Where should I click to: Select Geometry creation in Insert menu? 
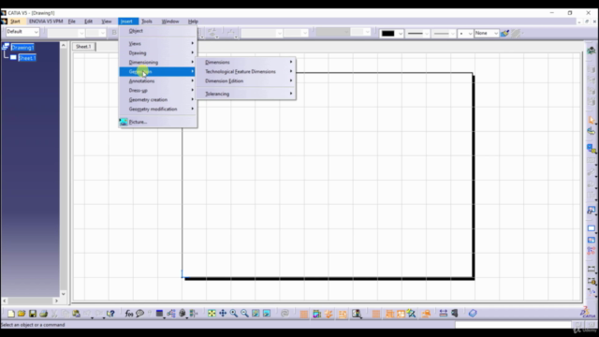[158, 100]
